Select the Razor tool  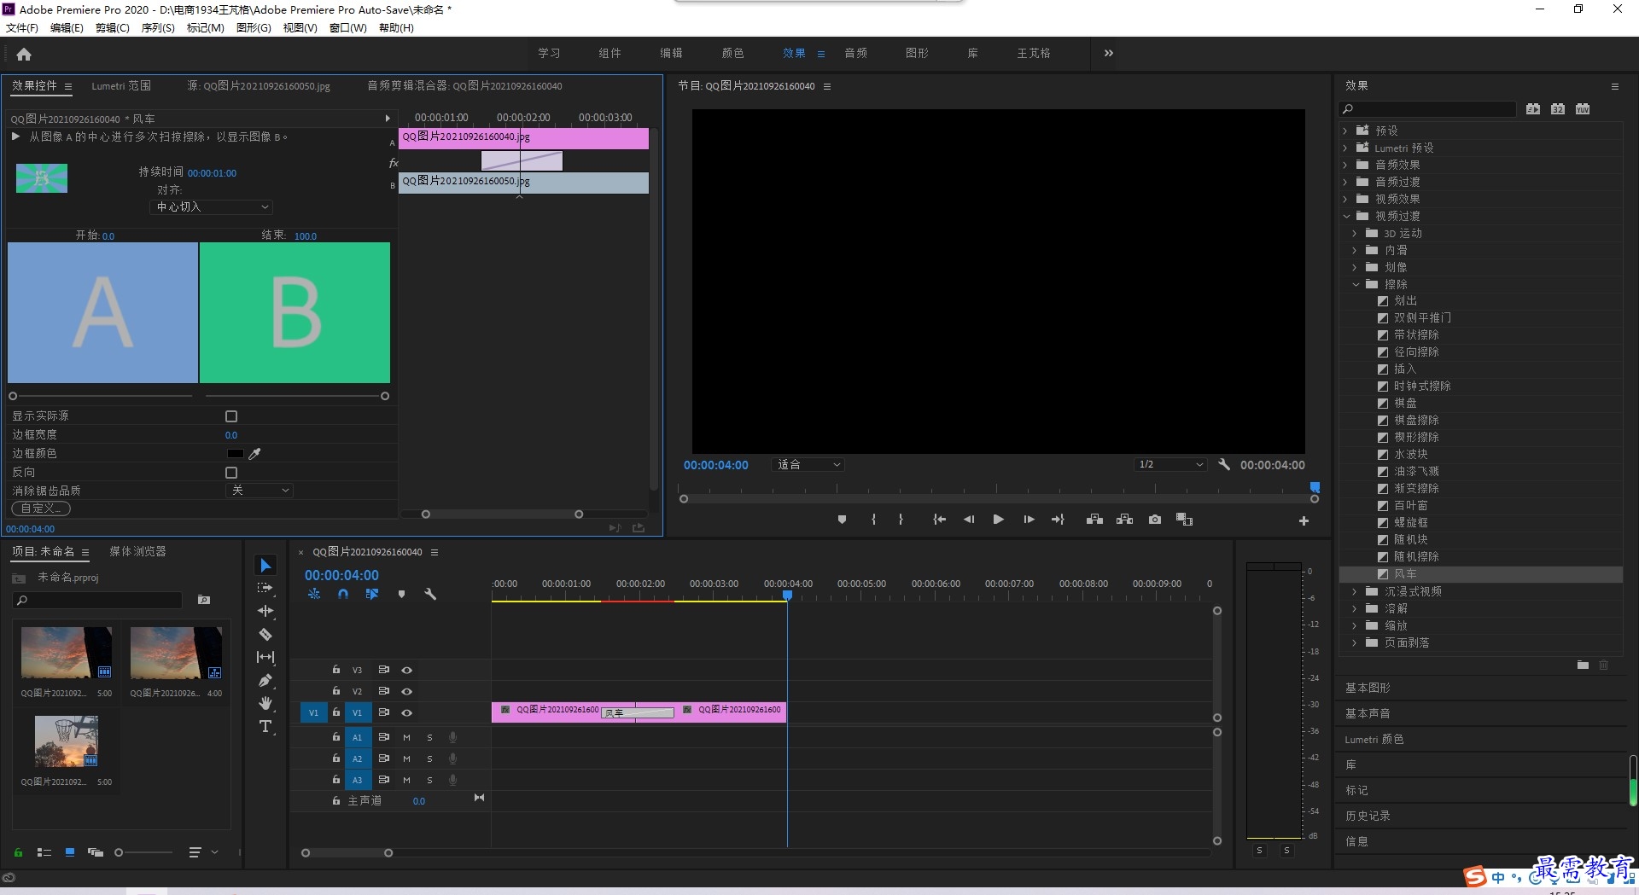click(x=265, y=634)
